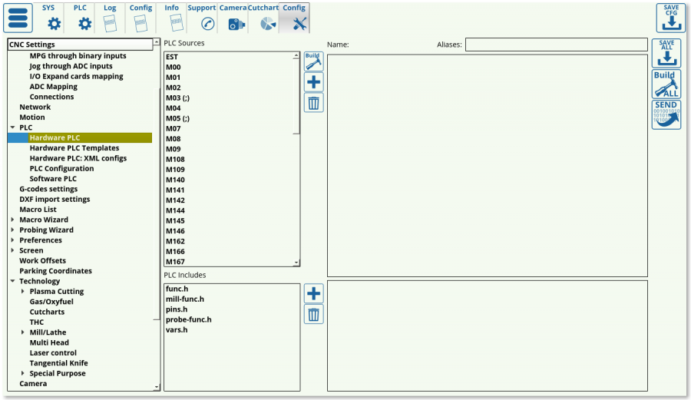Open Tangential Knife settings
This screenshot has height=400, width=691.
tap(58, 363)
